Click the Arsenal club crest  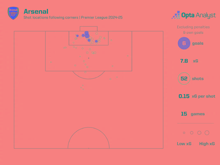13,13
